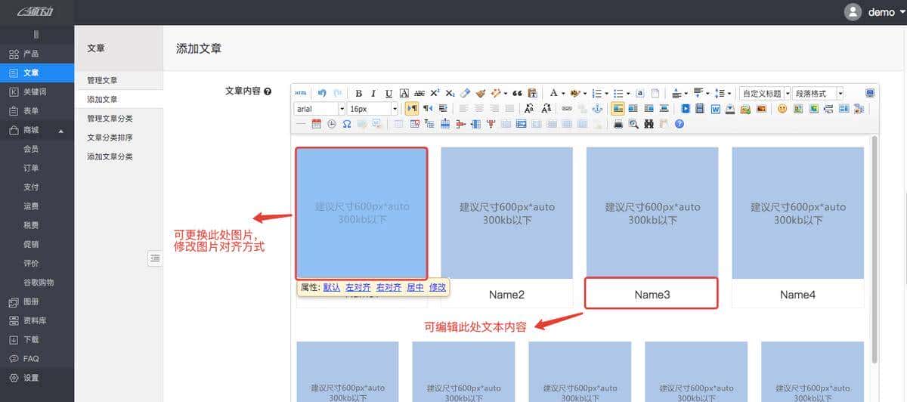Insert an anchor with anchor icon
The height and width of the screenshot is (402, 907).
[x=597, y=108]
